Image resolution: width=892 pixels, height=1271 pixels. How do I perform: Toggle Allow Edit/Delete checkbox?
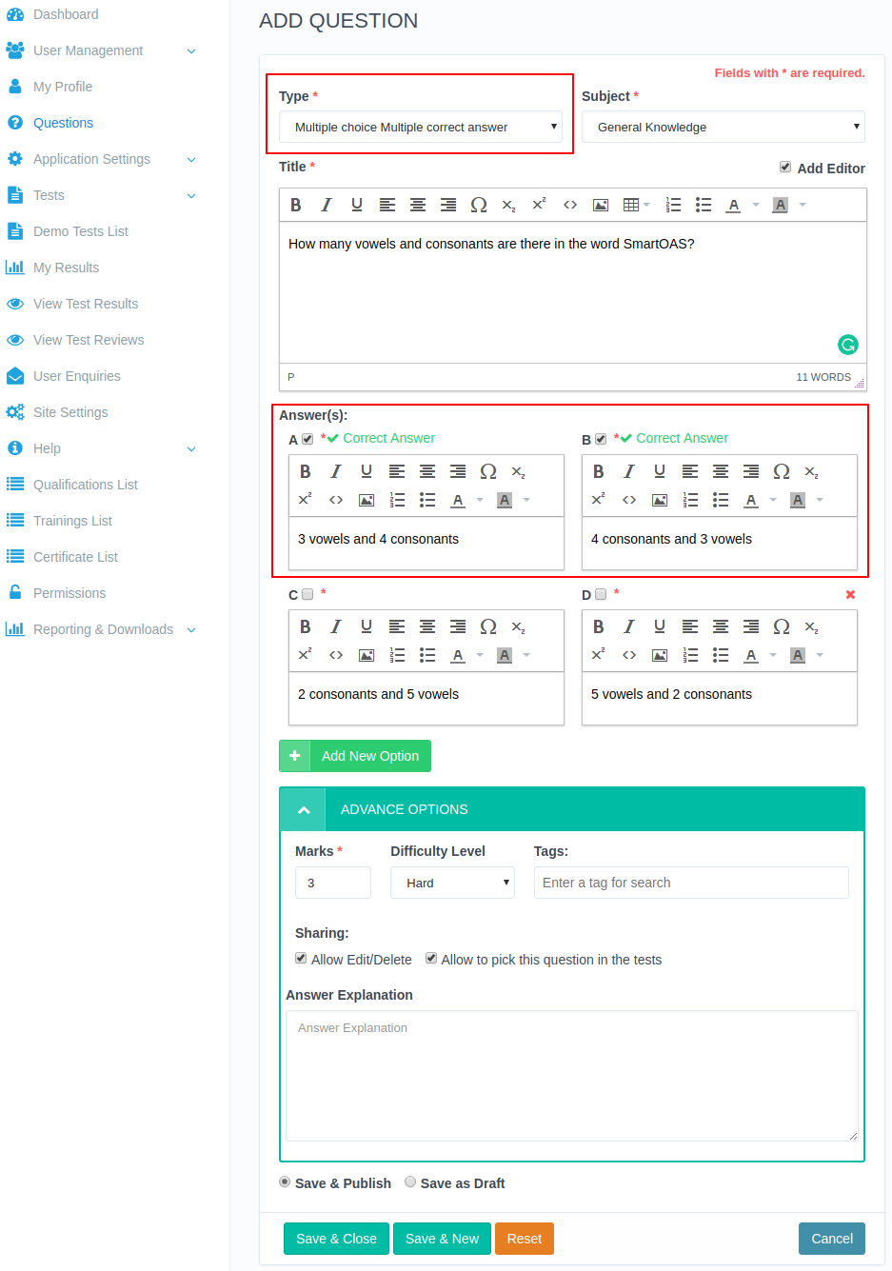(x=301, y=958)
